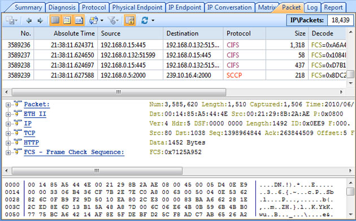Sort by the No. column header
Viewport: 356px width, 221px height.
pyautogui.click(x=18, y=33)
